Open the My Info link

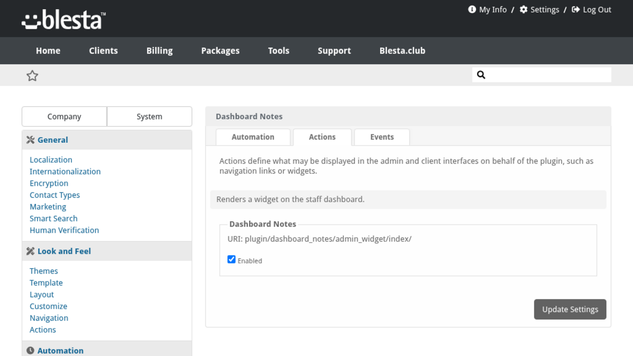(493, 10)
